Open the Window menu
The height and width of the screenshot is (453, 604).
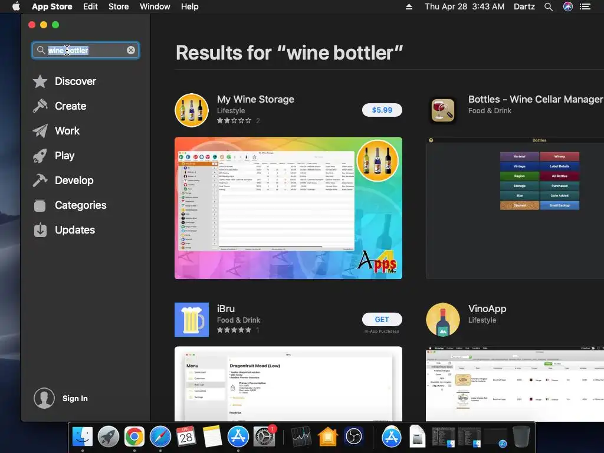(155, 6)
